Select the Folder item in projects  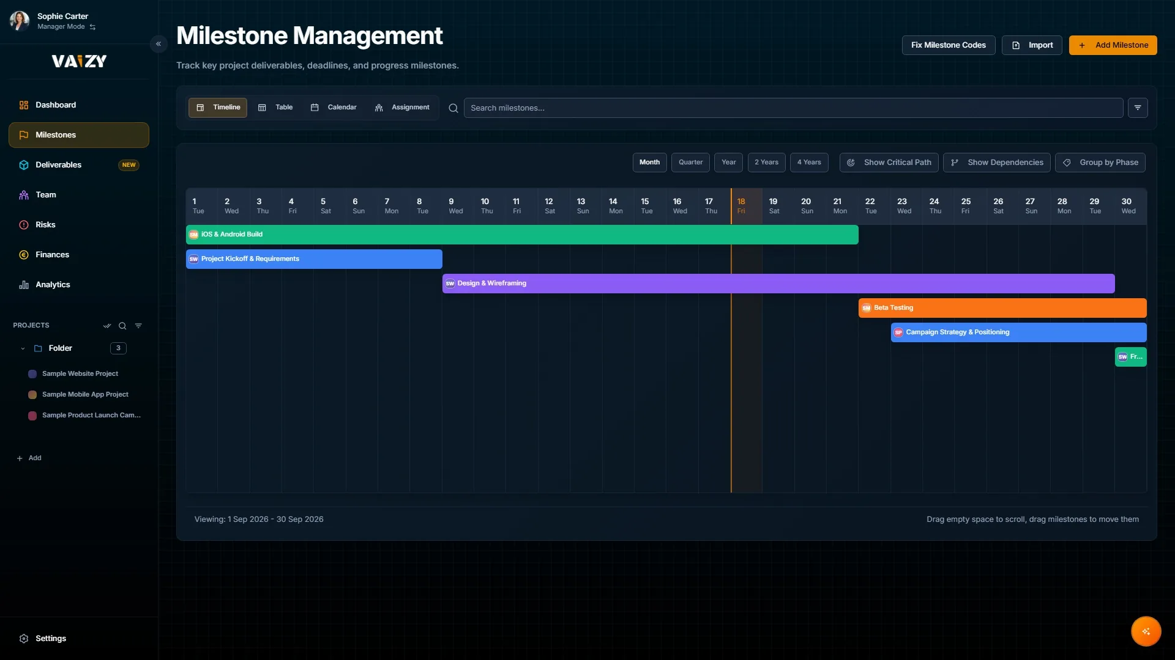click(x=61, y=348)
